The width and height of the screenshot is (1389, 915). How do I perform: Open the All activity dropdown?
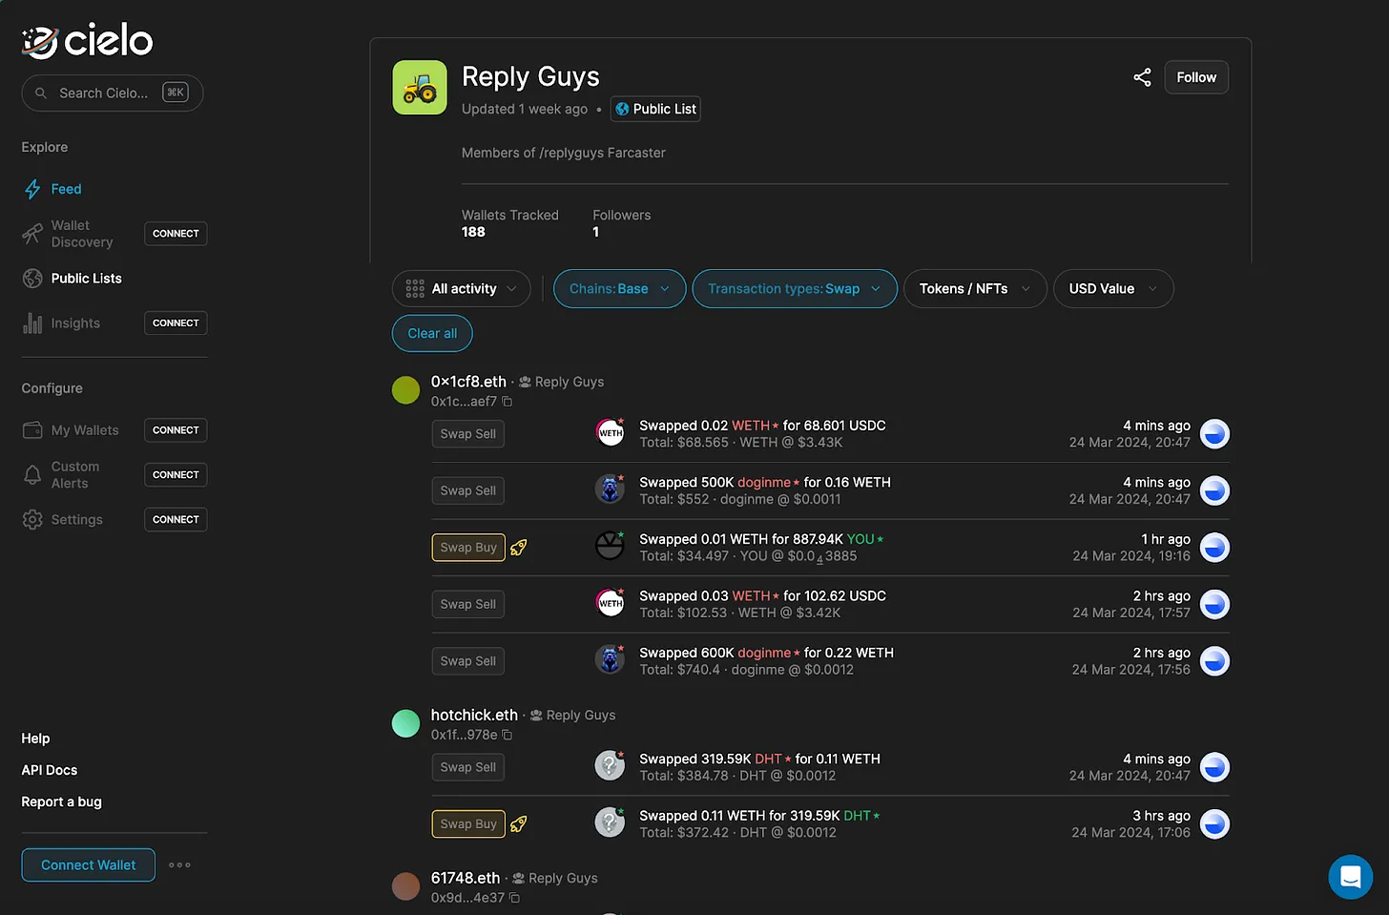coord(461,289)
